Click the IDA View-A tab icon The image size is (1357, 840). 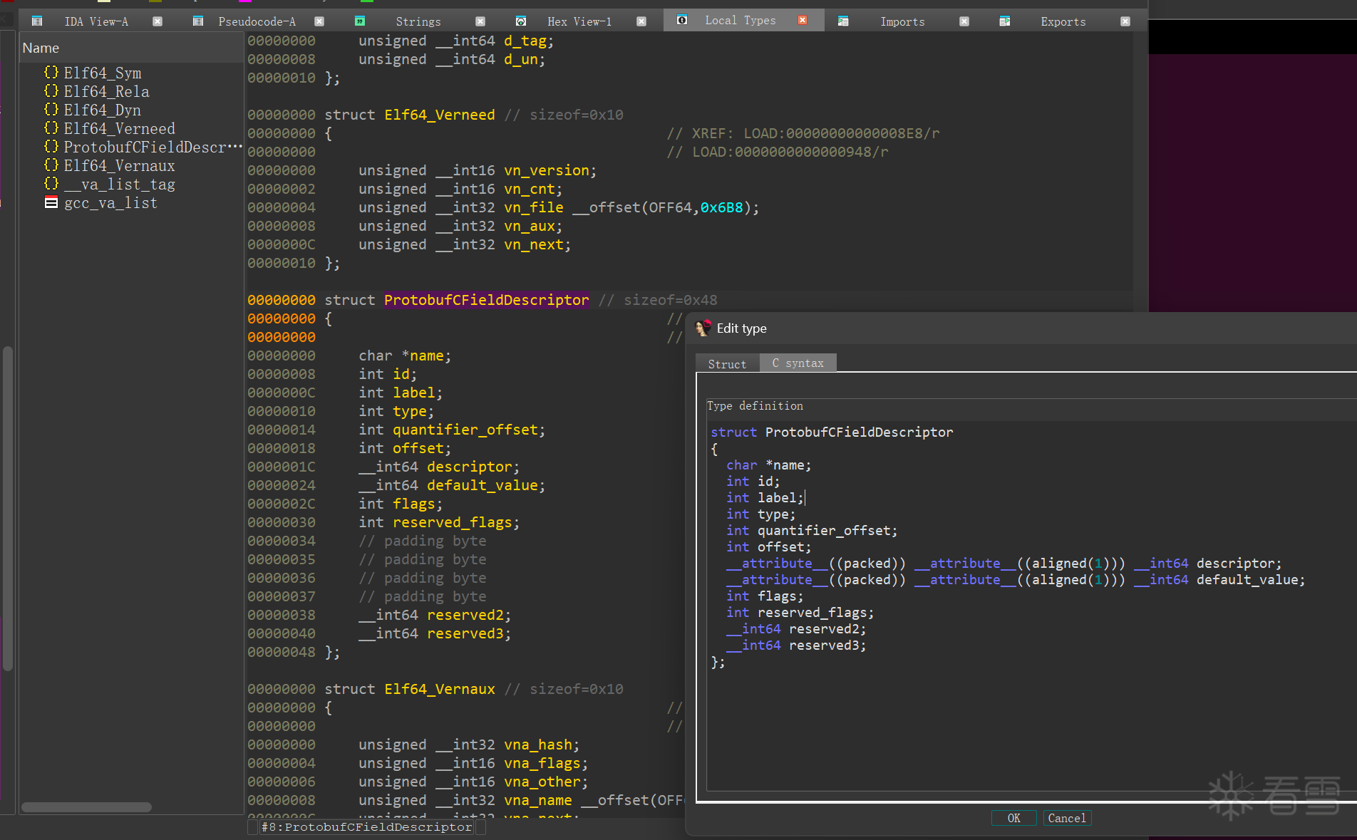click(37, 21)
